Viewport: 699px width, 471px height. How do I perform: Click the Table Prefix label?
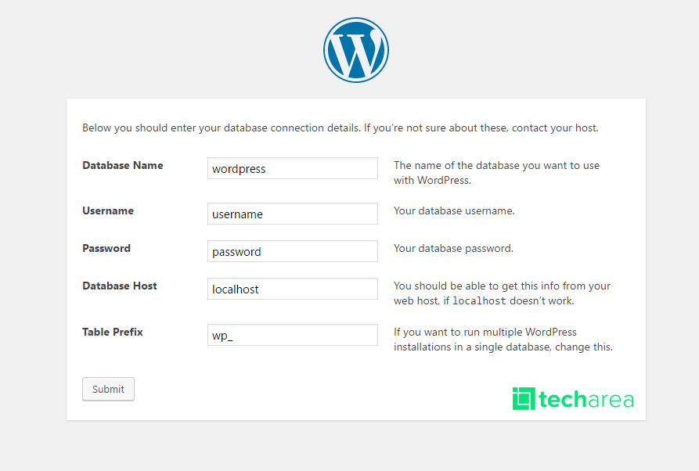(113, 332)
